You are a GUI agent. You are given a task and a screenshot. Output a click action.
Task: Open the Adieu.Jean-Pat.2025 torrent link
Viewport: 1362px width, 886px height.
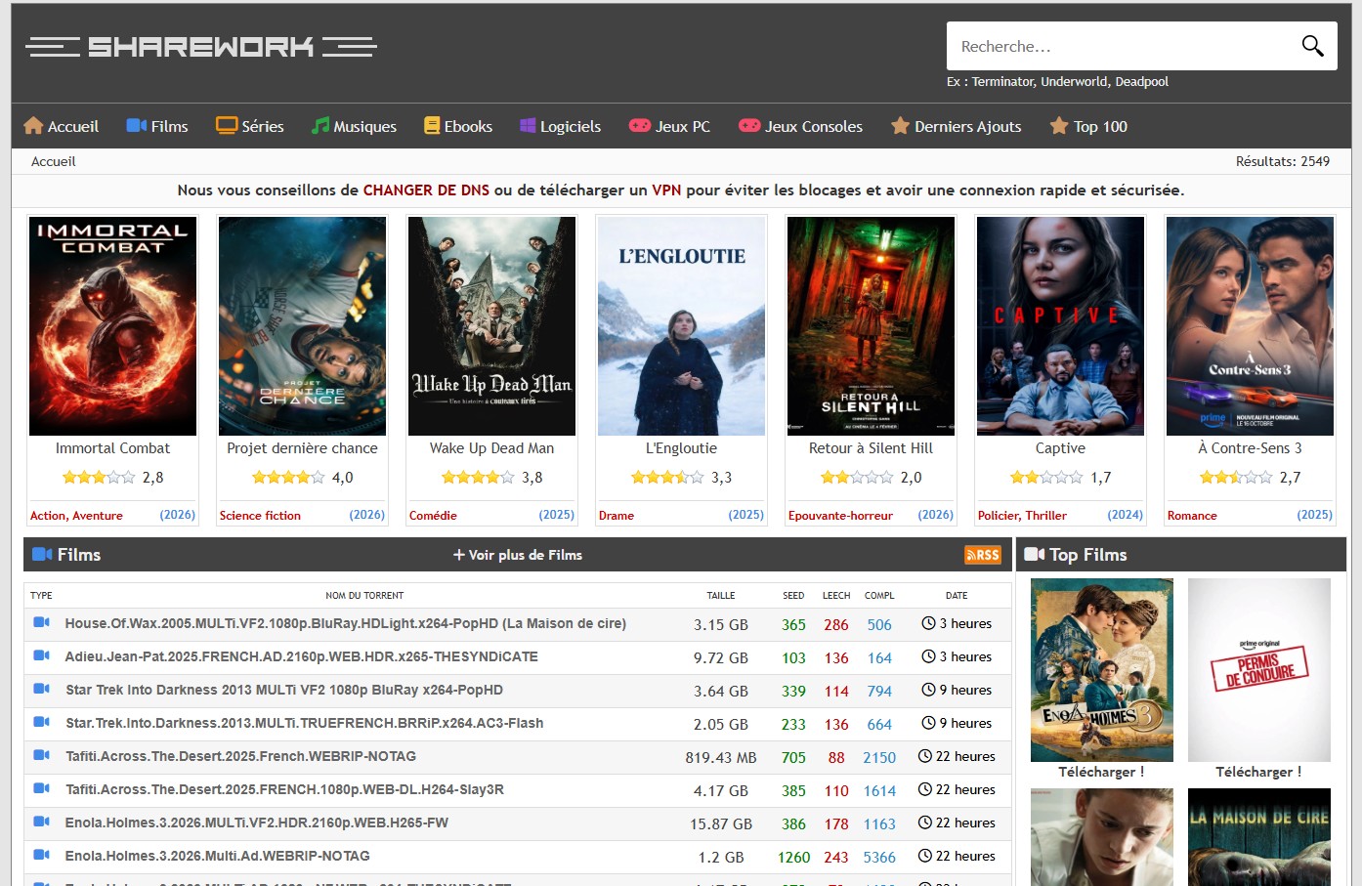(x=301, y=656)
